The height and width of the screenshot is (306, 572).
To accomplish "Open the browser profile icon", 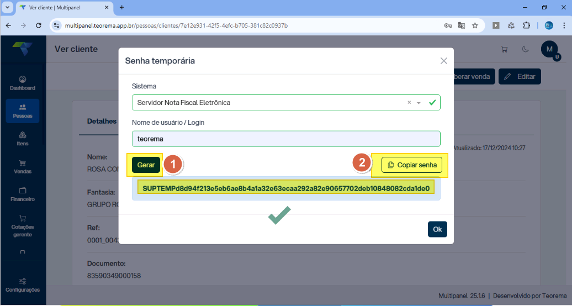I will (x=549, y=25).
